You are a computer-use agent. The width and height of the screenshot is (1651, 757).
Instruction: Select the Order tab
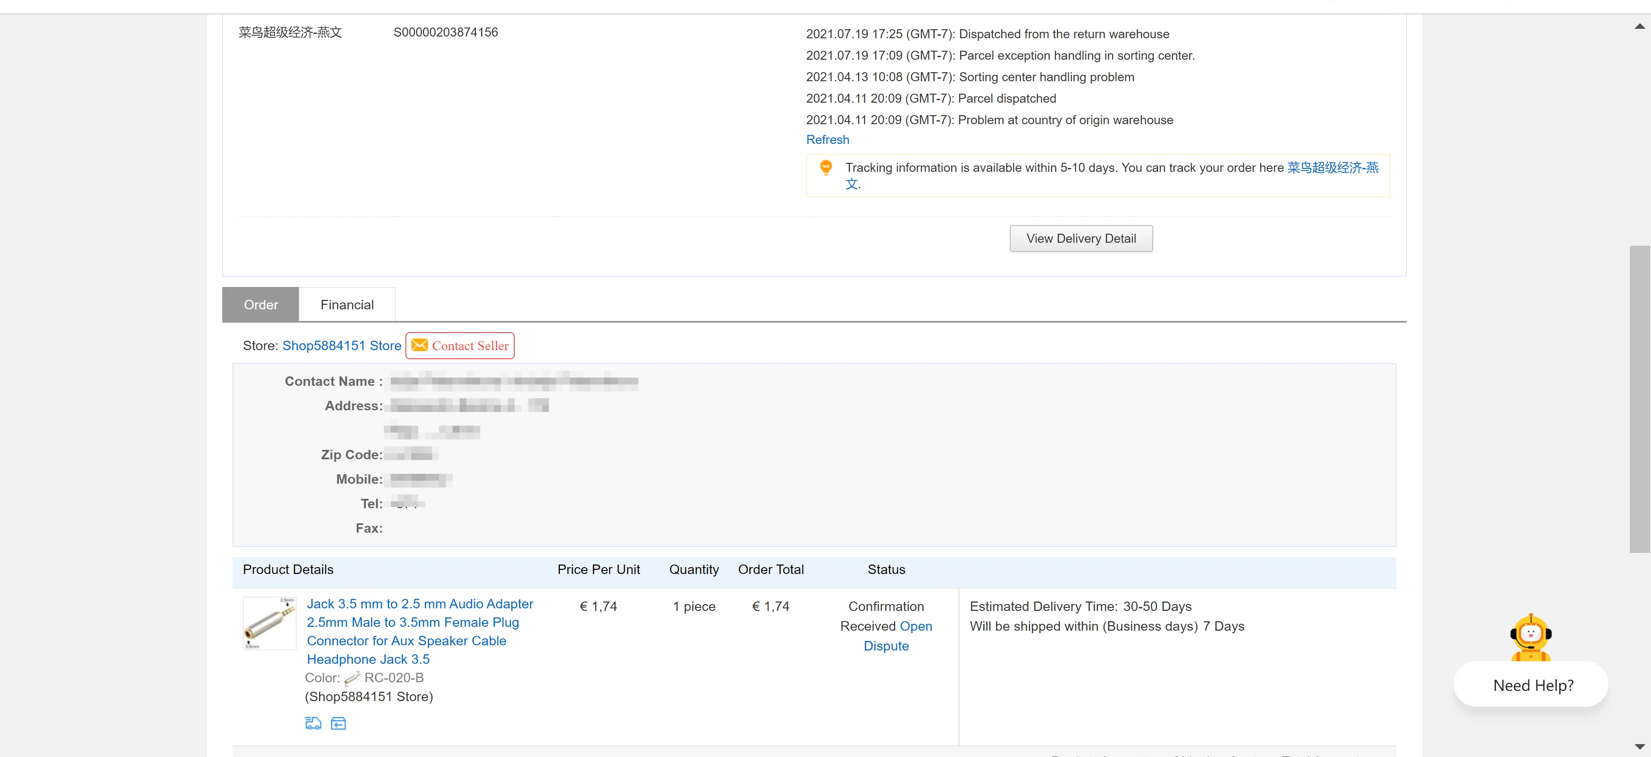tap(261, 305)
